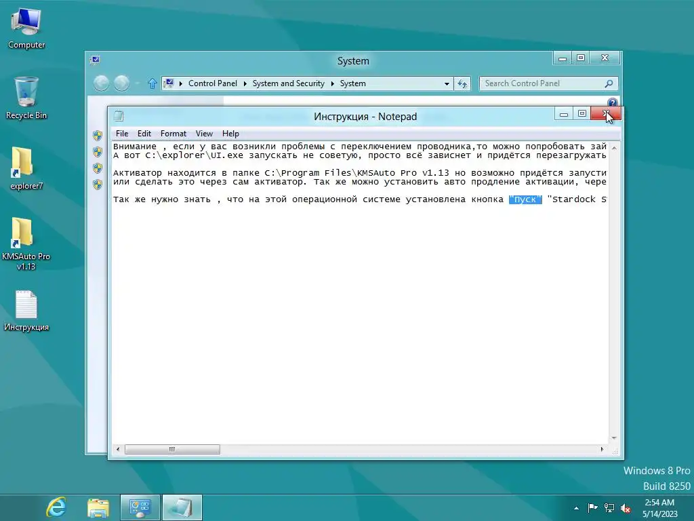Select the explorer7 folder shortcut

[x=26, y=168]
